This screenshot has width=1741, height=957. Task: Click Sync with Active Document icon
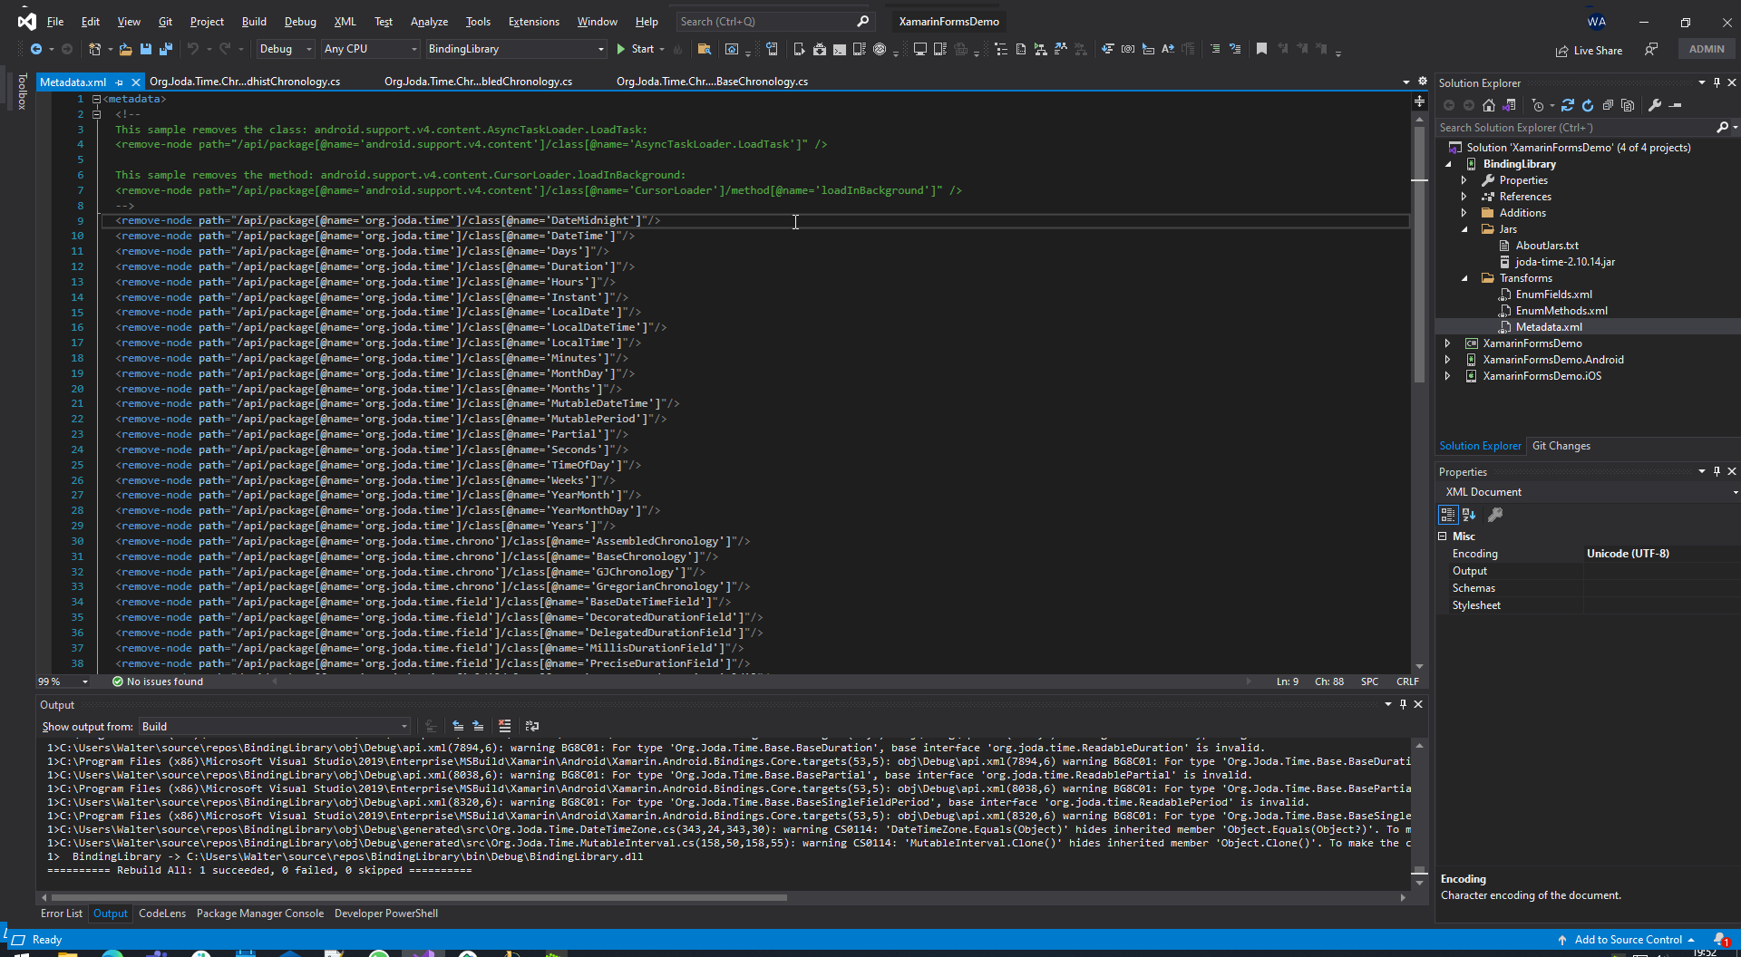click(1567, 105)
